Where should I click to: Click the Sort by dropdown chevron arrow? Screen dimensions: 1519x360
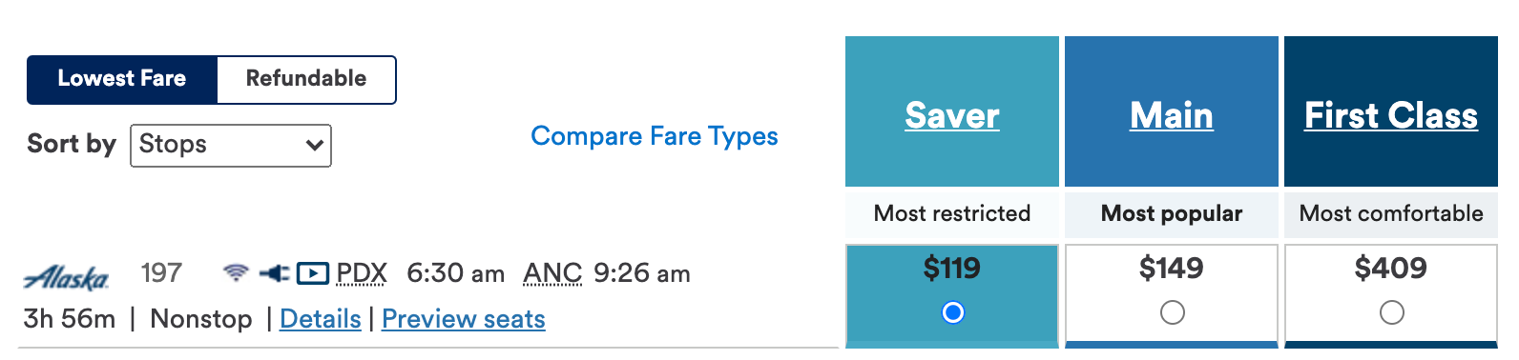click(x=314, y=146)
